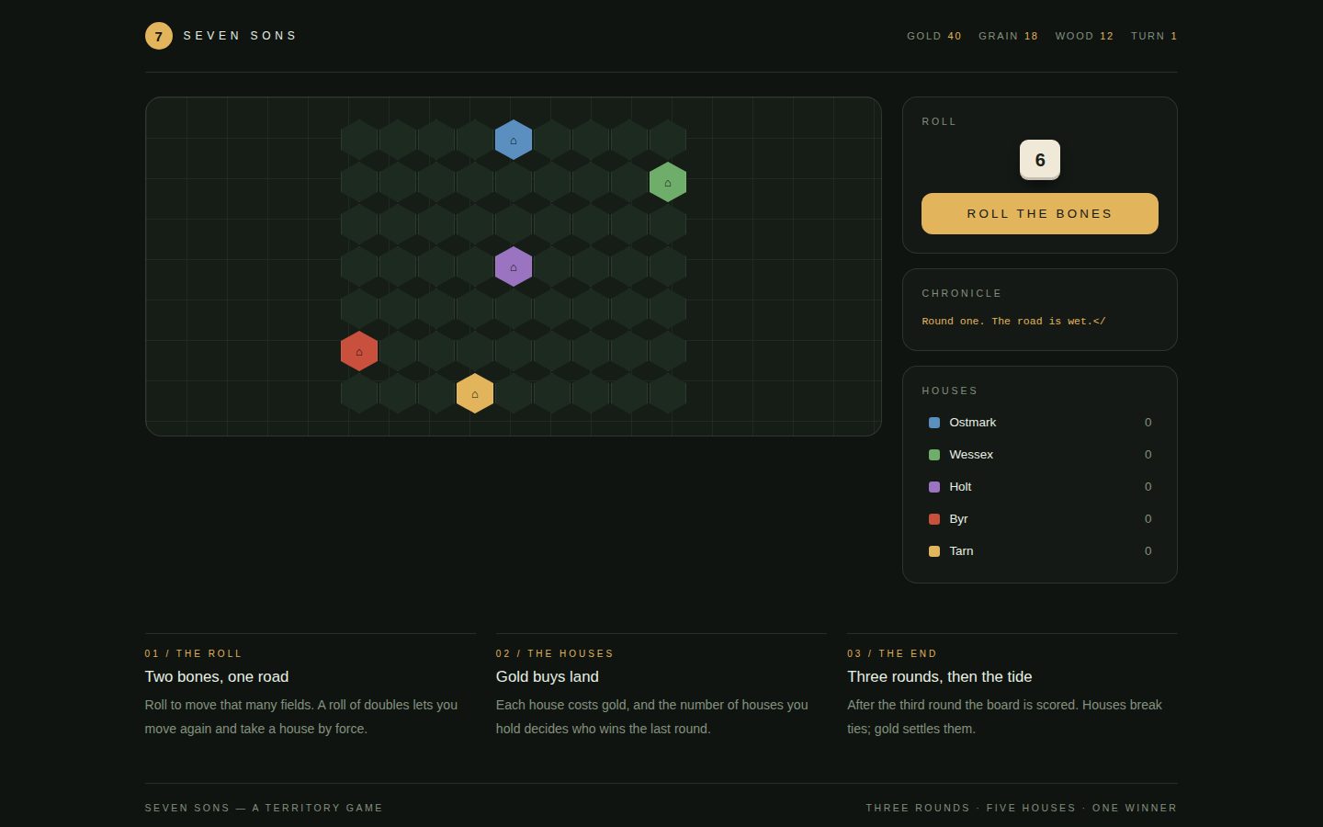1323x827 pixels.
Task: Select the Byr name in Houses
Action: coord(958,519)
